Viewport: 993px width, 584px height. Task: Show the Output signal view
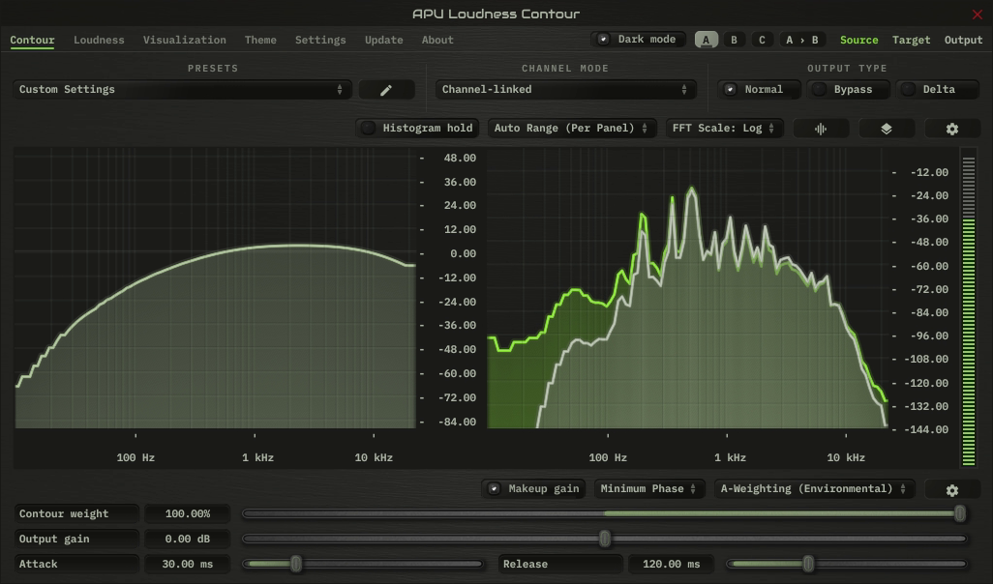(x=963, y=40)
